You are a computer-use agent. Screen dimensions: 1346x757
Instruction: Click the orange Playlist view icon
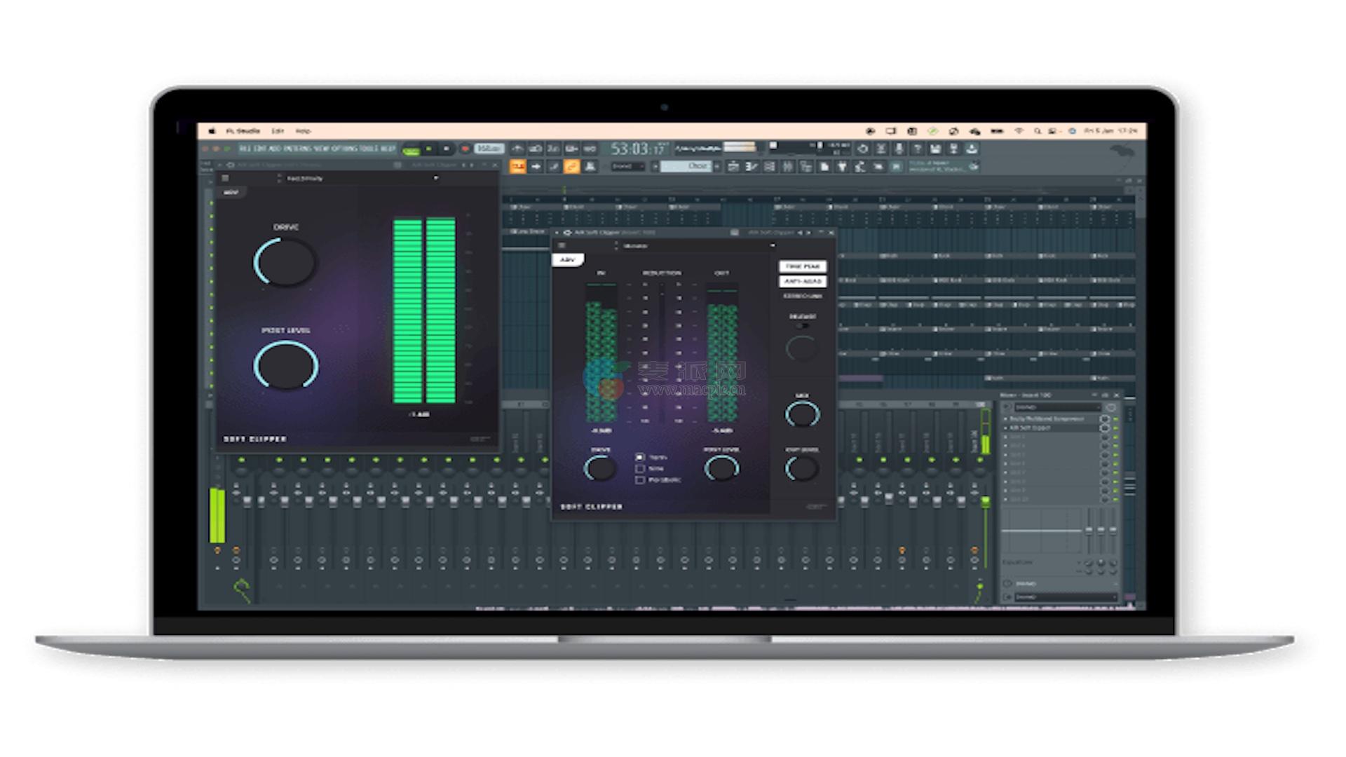tap(518, 166)
